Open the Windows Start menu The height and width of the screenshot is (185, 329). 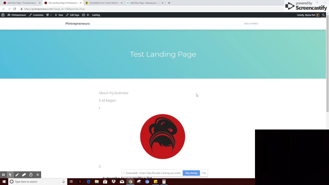4,182
